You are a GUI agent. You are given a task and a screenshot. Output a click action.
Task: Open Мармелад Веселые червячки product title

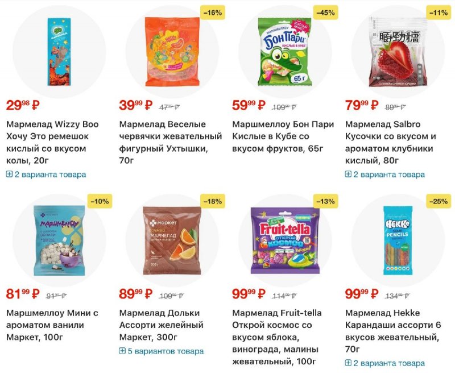[x=171, y=142]
